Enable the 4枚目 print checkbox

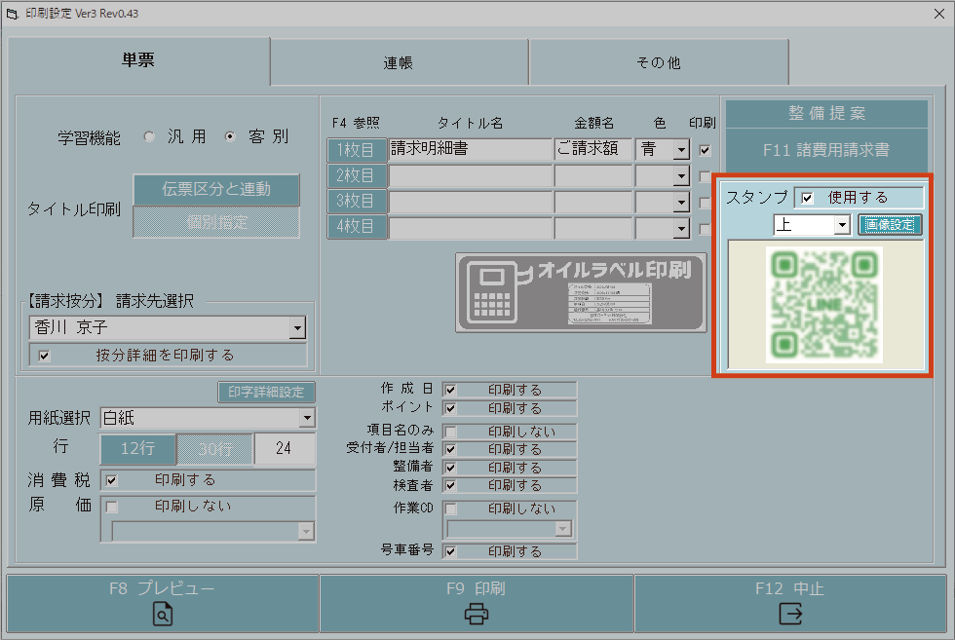[x=705, y=229]
